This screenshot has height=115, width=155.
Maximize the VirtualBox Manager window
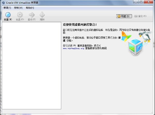point(141,2)
